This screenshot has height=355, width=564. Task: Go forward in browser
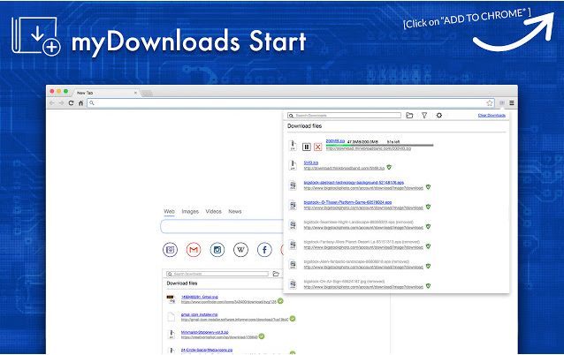tap(61, 103)
